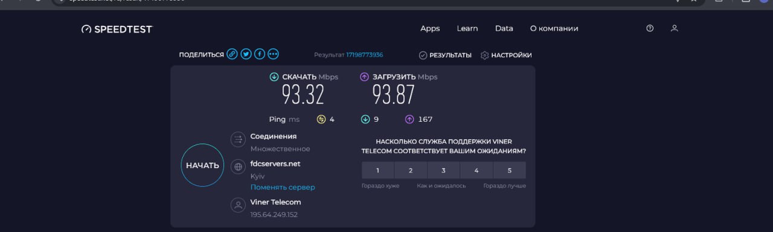Open the О компании menu
This screenshot has width=773, height=232.
554,28
